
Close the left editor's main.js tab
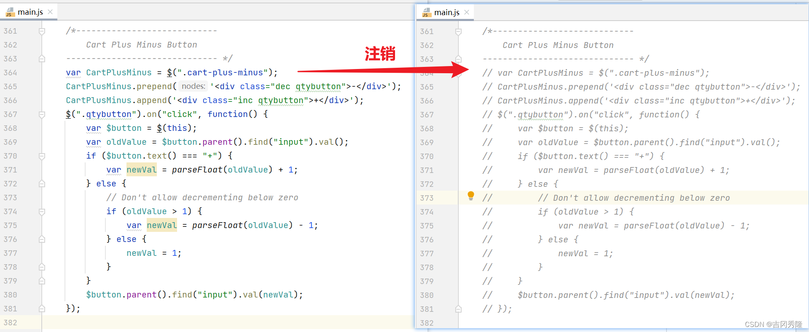click(x=50, y=12)
